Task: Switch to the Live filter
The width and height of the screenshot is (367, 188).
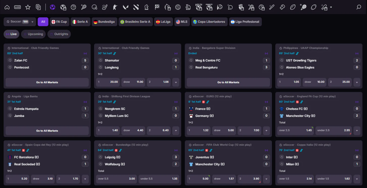Action: tap(11, 34)
